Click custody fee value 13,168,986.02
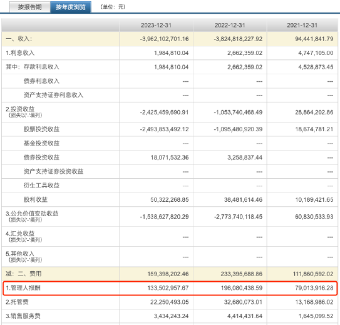 [314, 302]
